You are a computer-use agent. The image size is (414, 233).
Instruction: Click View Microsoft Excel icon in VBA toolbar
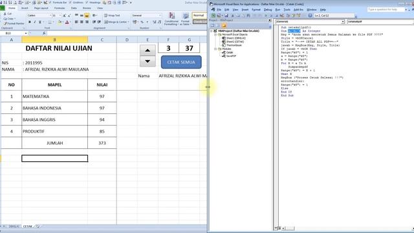point(213,16)
